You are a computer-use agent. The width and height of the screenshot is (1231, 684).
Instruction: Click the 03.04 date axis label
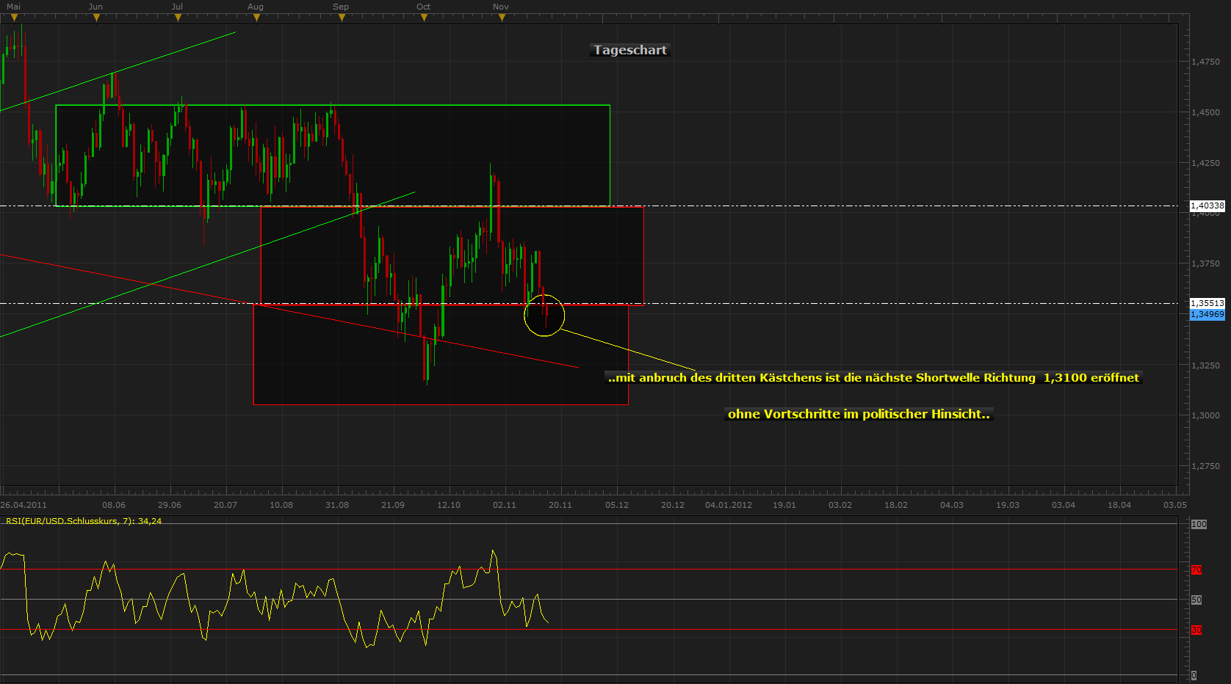1064,505
